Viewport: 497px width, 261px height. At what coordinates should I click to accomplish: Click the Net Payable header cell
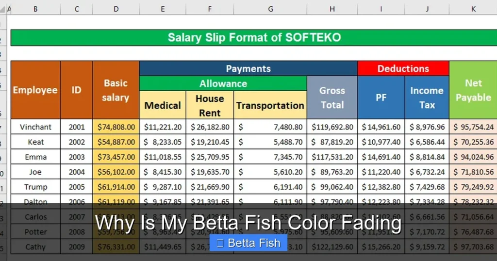(473, 90)
